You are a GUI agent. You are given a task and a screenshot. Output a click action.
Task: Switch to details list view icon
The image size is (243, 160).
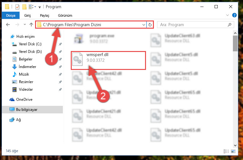pyautogui.click(x=226, y=151)
